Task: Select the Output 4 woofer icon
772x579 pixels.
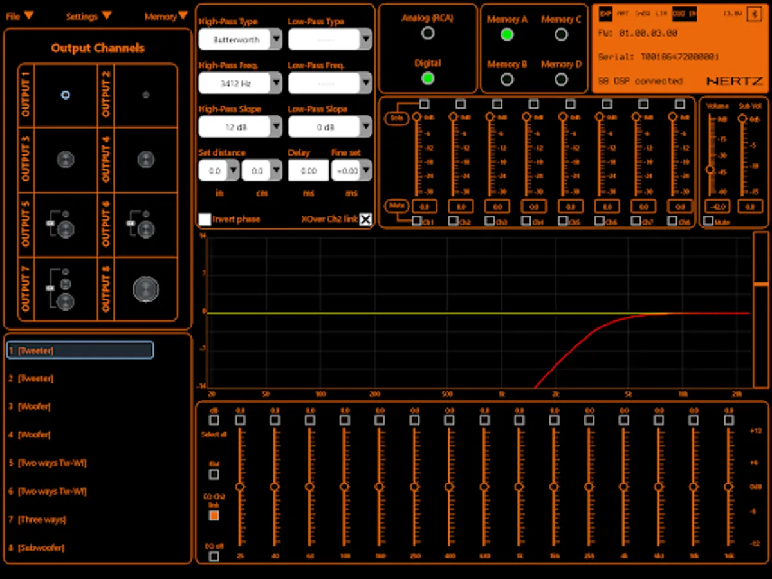Action: click(x=145, y=160)
